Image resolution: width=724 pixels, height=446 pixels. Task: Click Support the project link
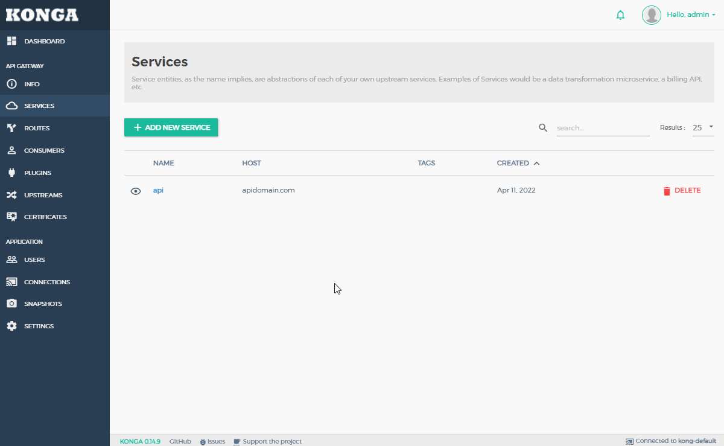pos(272,442)
